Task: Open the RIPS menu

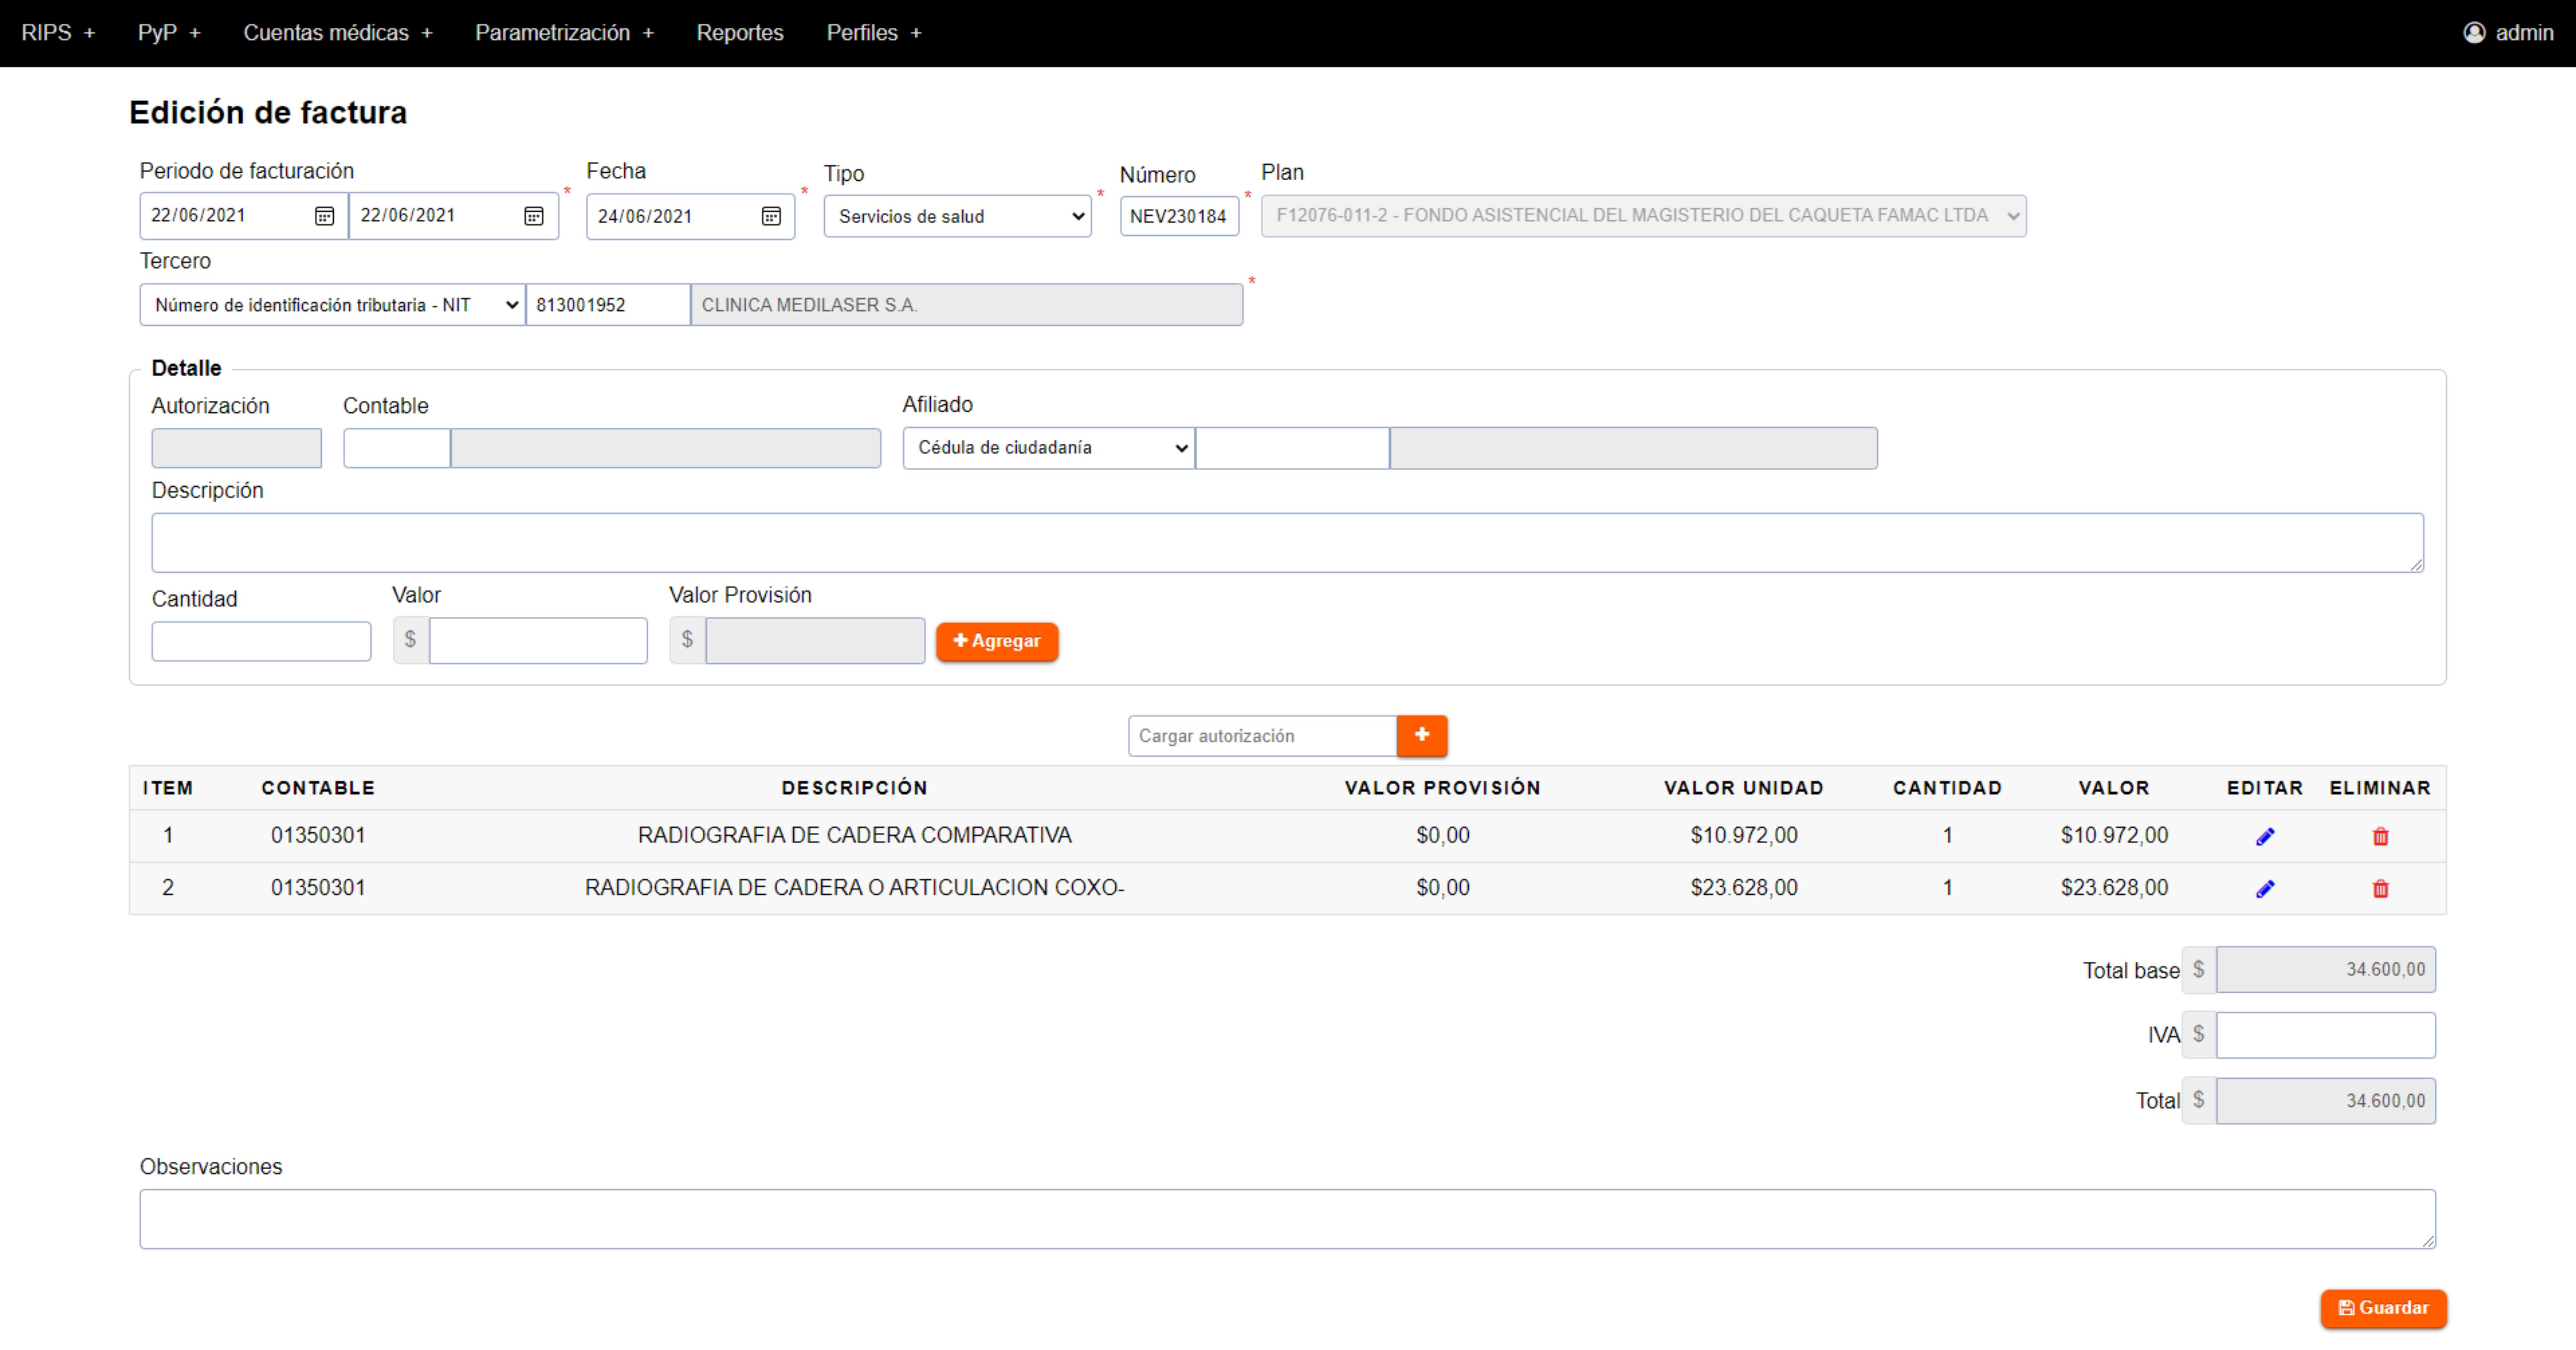Action: [x=58, y=33]
